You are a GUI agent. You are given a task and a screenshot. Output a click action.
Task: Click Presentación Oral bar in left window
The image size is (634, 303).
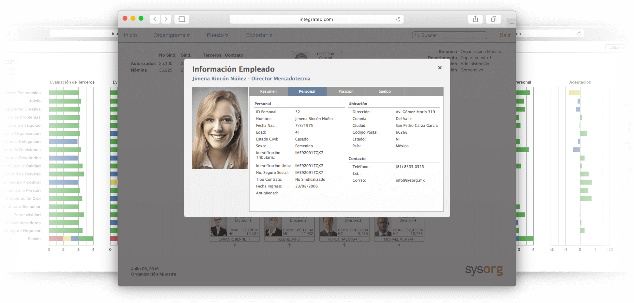pyautogui.click(x=66, y=199)
